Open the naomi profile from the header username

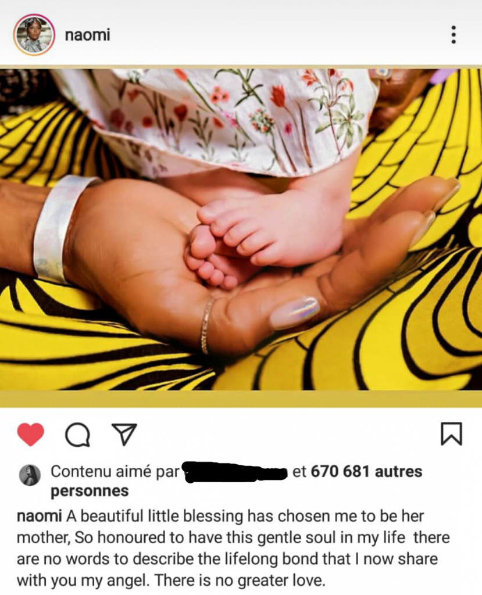(x=87, y=35)
